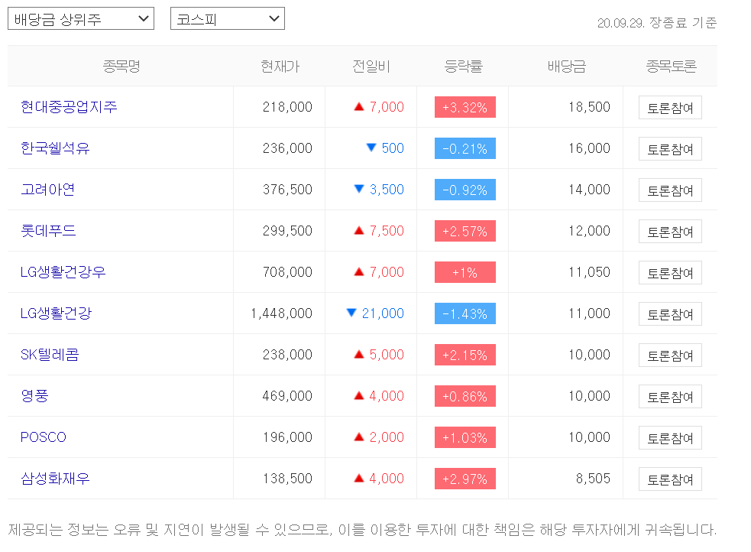Screen dimensions: 751x552
Task: Open 삼성화재우 stock link
Action: point(55,478)
